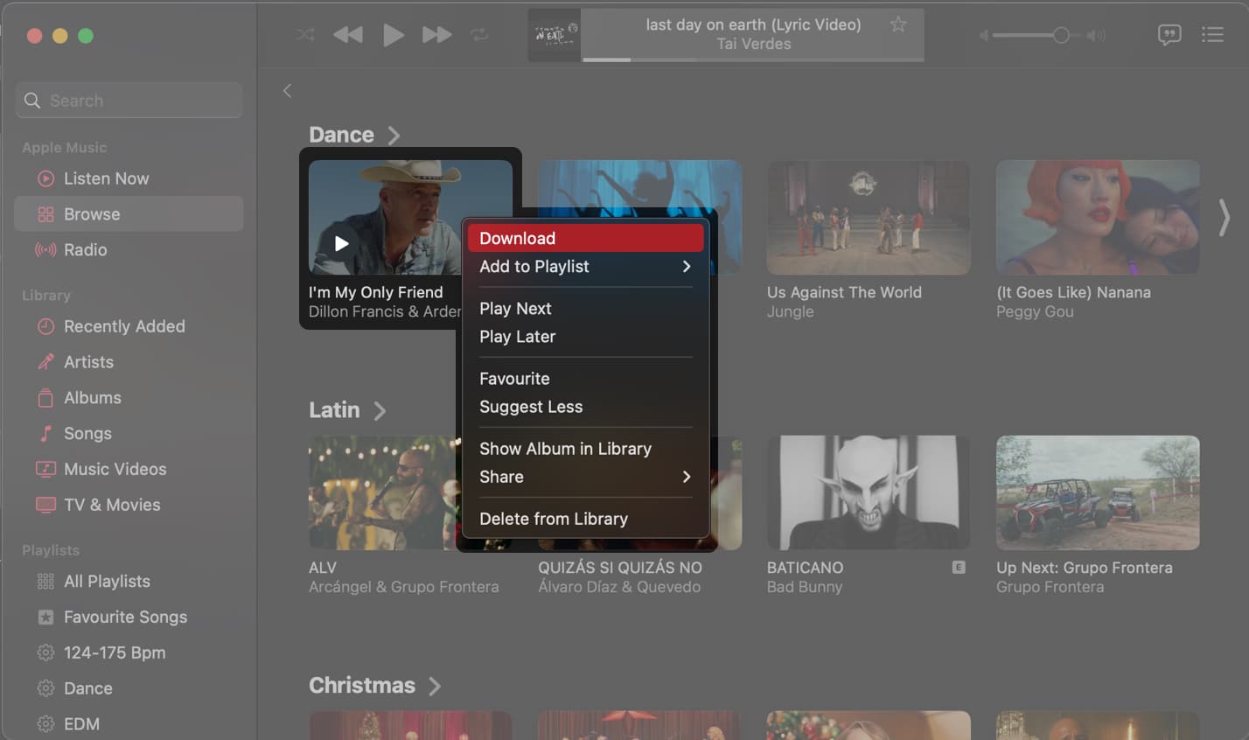
Task: Choose Delete from Library
Action: pyautogui.click(x=585, y=519)
